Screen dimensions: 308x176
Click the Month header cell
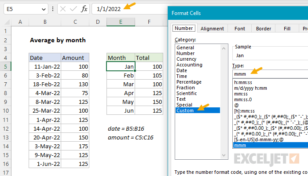[x=121, y=58]
